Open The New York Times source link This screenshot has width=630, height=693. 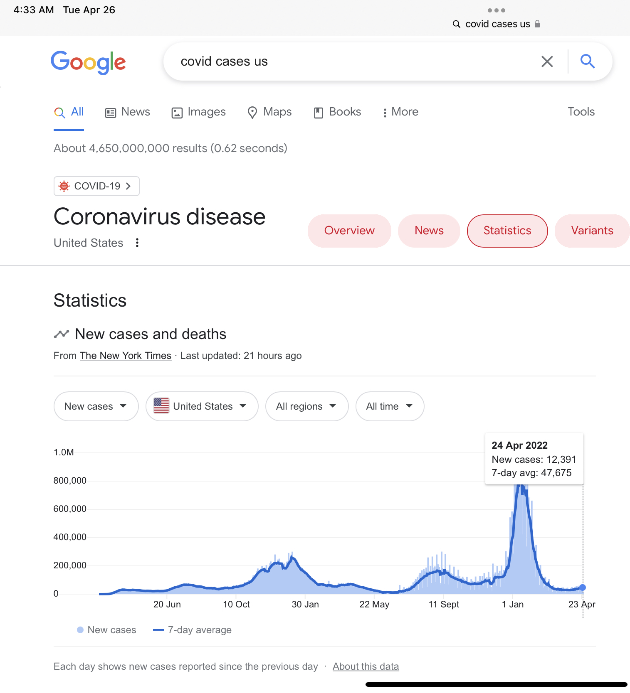click(126, 356)
